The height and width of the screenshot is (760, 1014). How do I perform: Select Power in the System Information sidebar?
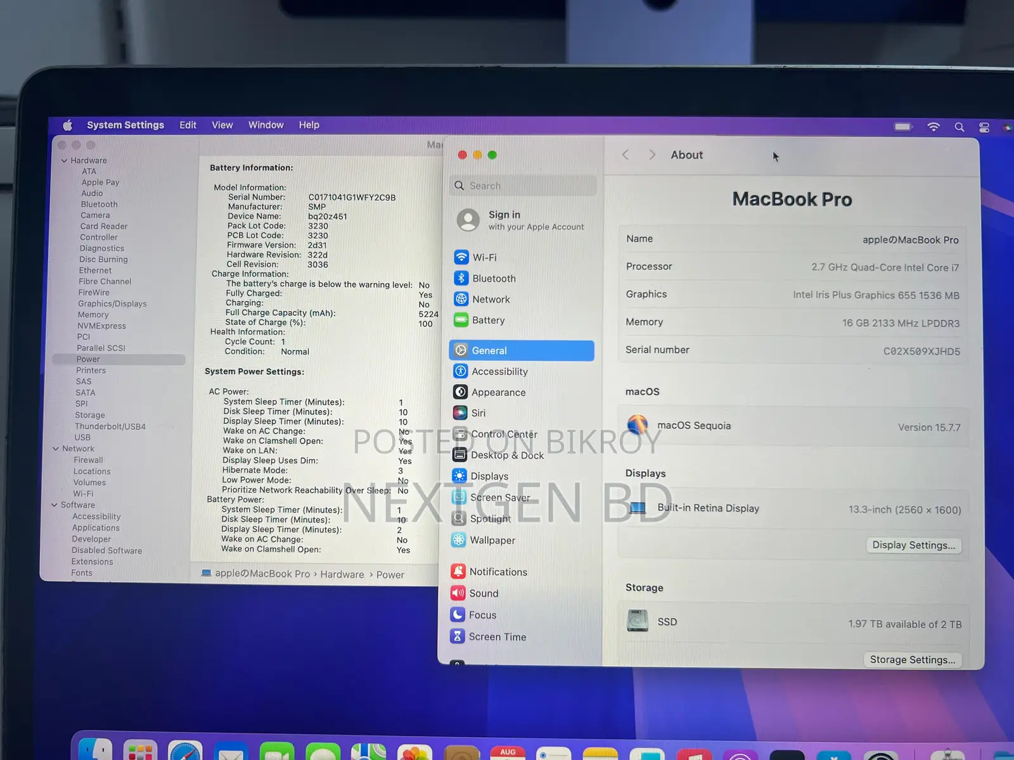click(x=119, y=359)
